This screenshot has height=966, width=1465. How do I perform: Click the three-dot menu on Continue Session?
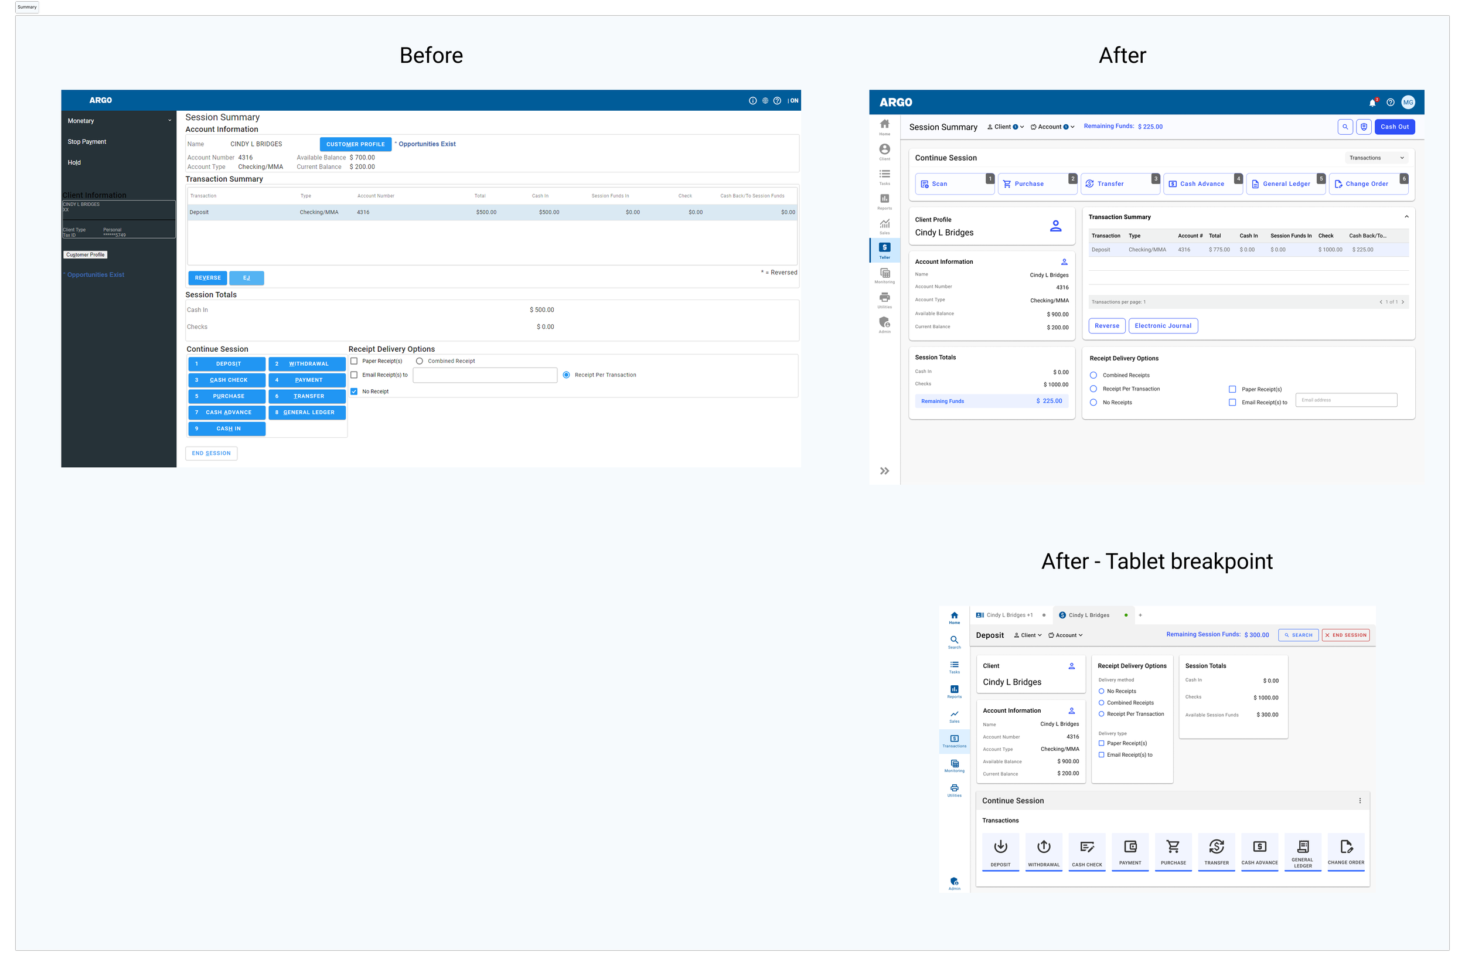tap(1360, 801)
